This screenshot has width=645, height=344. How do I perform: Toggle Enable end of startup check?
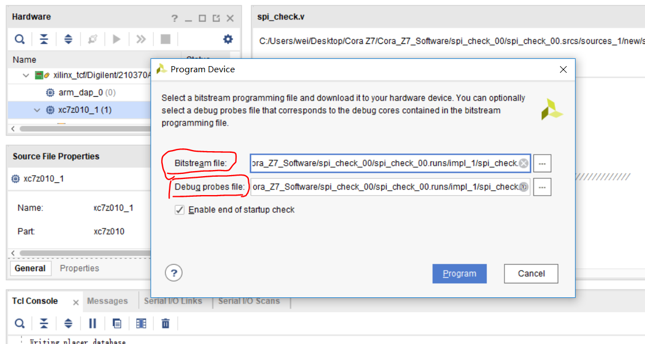click(179, 210)
